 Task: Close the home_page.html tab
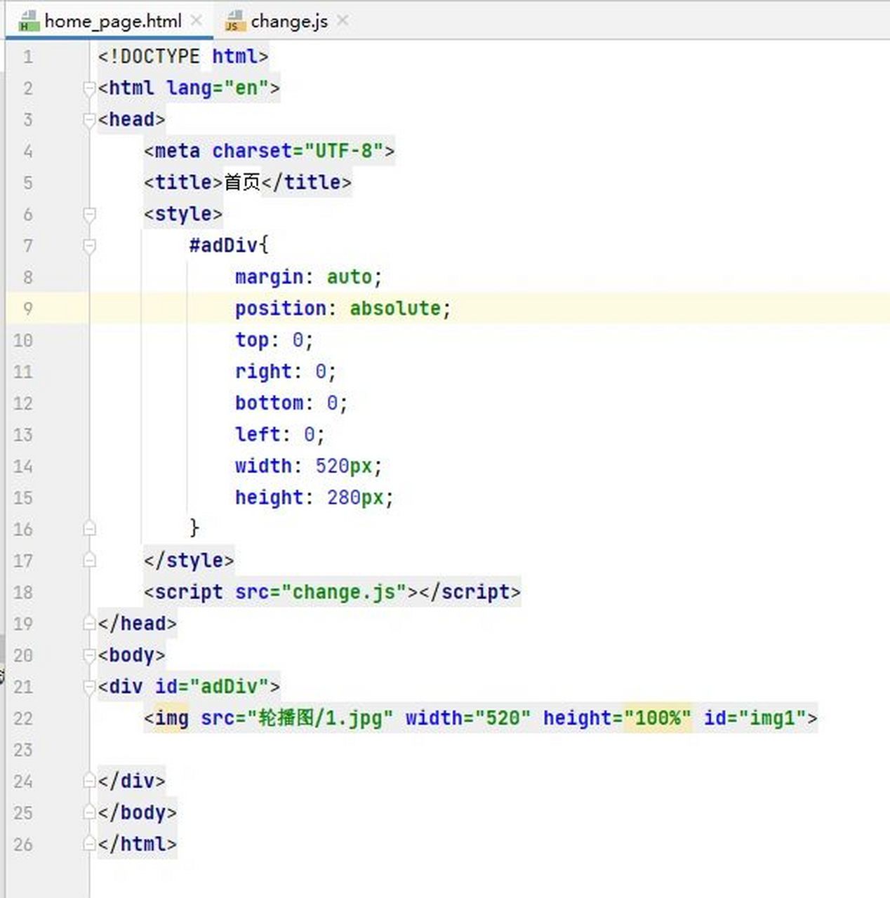(197, 21)
